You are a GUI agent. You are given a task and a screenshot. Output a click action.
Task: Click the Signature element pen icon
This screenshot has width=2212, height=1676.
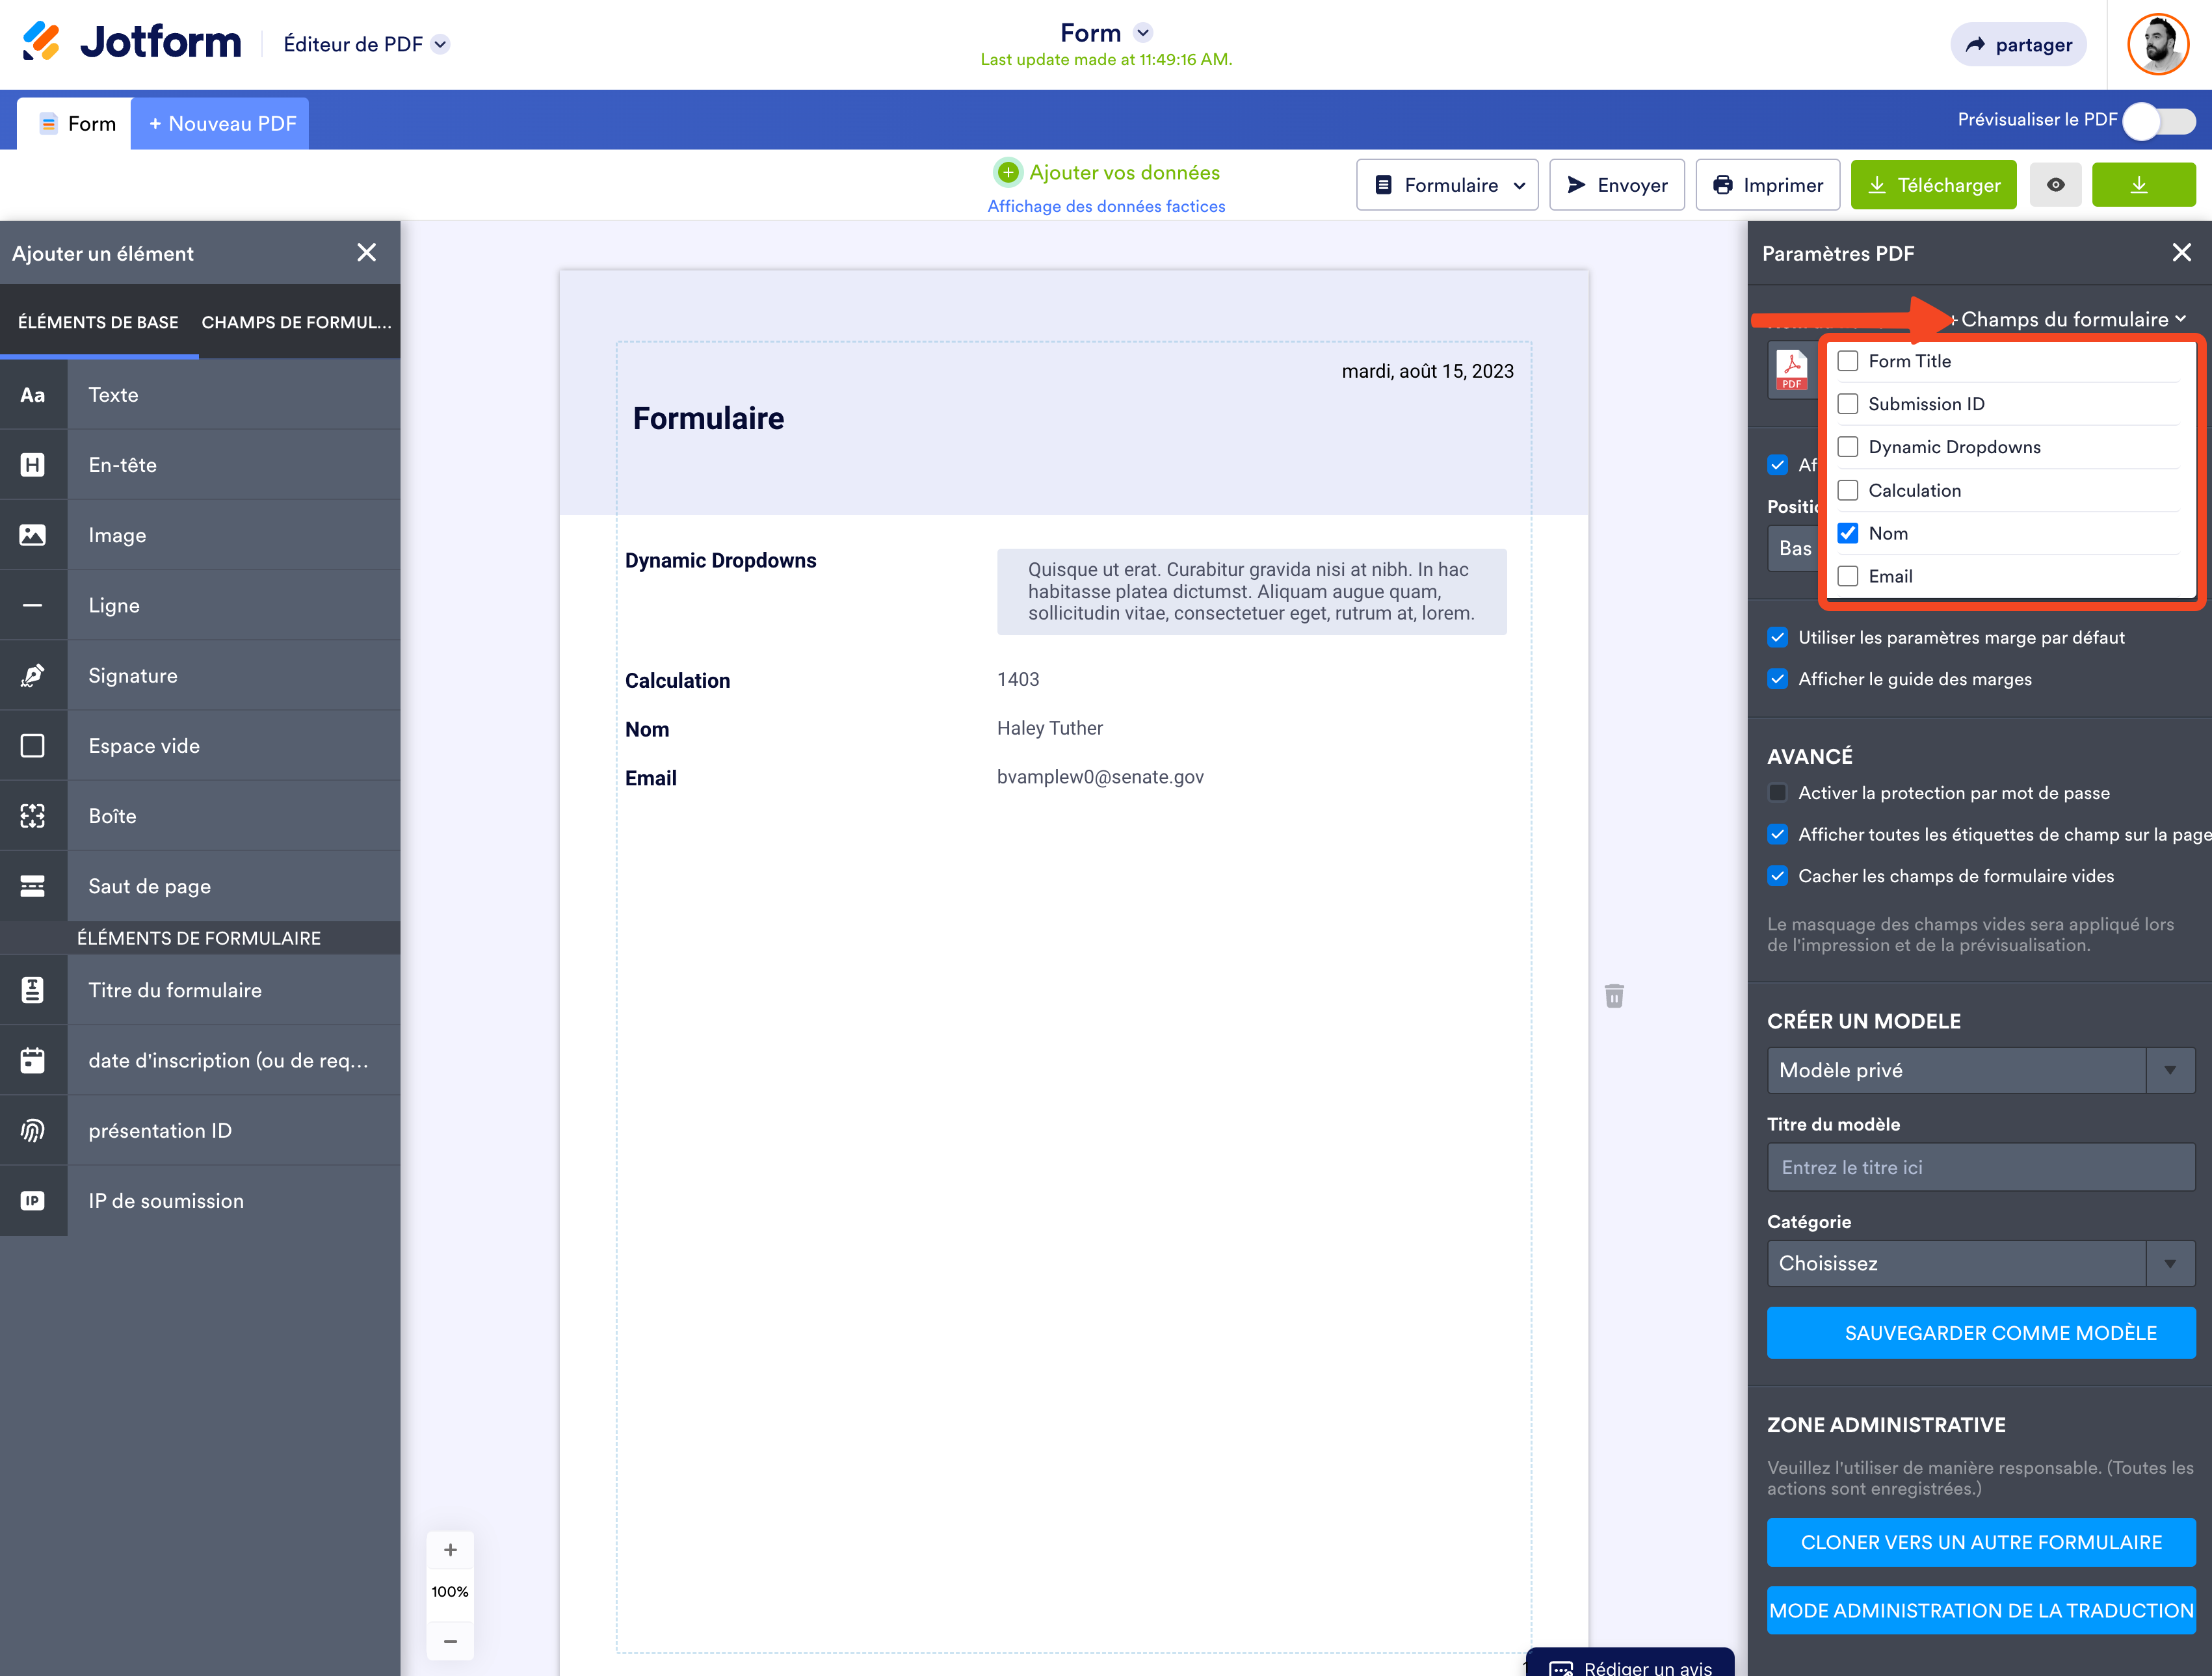33,676
